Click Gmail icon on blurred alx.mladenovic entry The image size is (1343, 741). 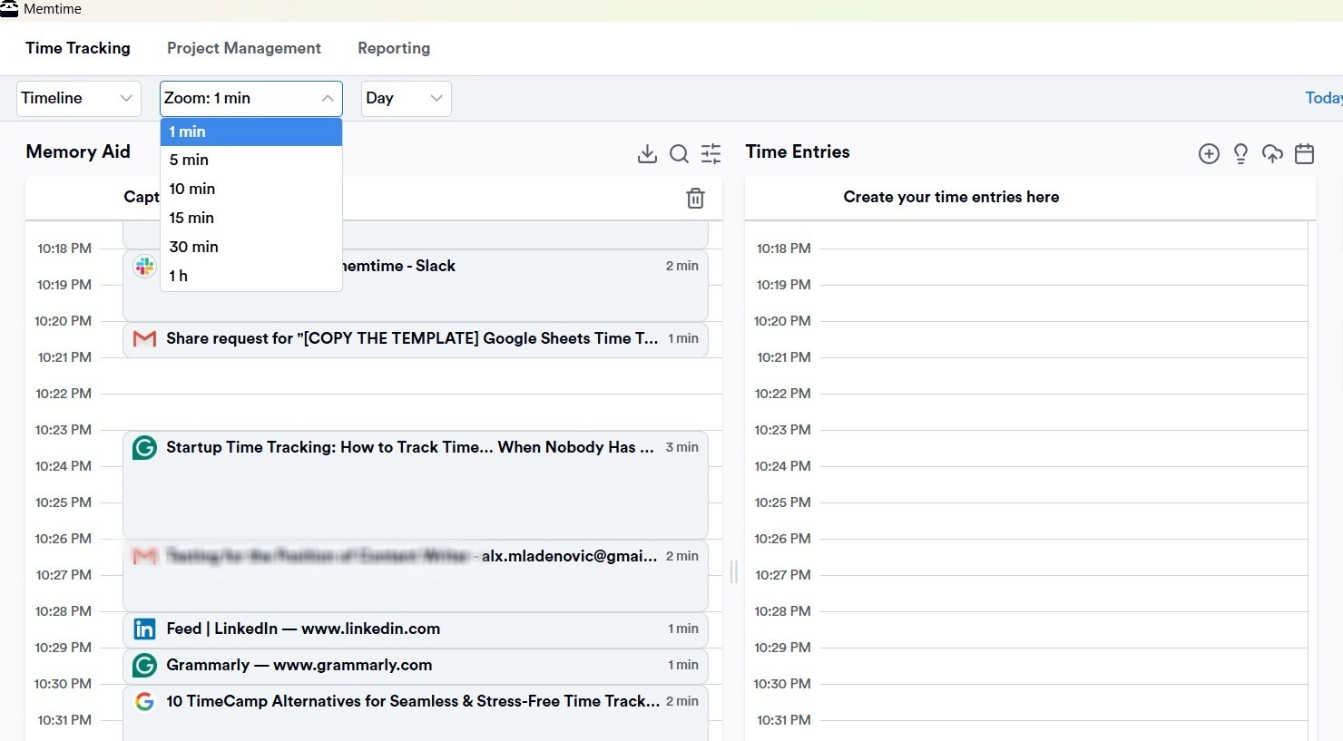(144, 556)
